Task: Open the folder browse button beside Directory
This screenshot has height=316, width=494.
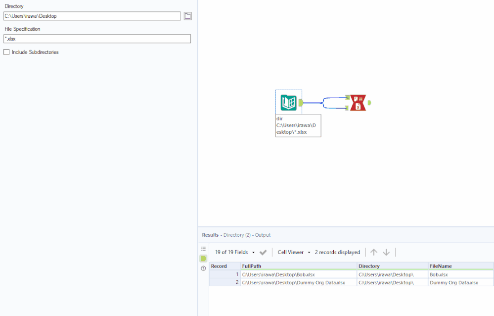Action: (188, 16)
